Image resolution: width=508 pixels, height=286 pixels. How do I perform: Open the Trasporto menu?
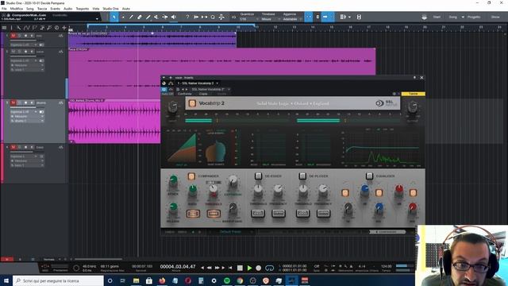(83, 9)
